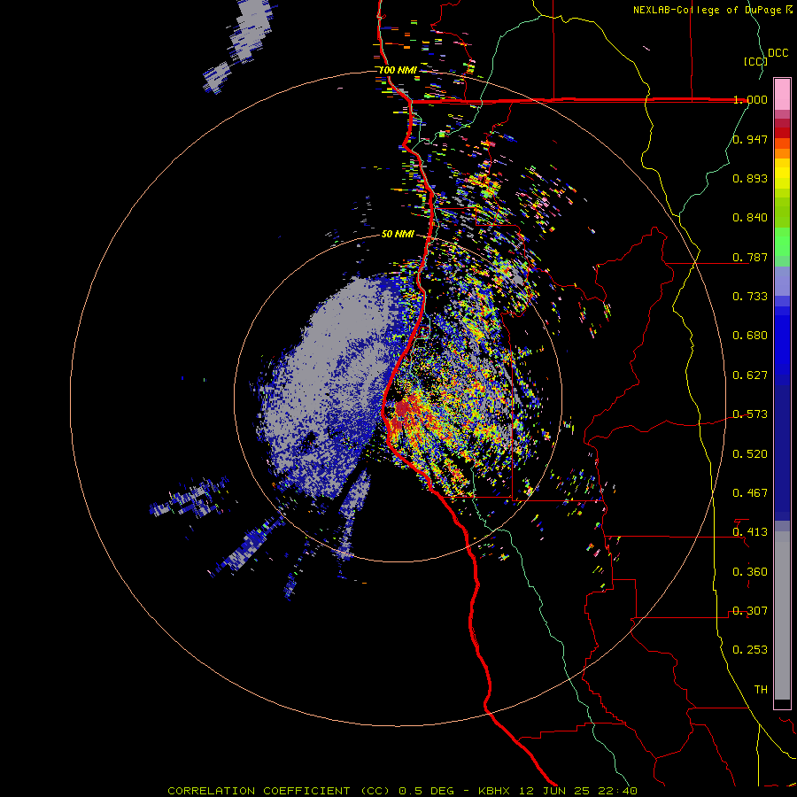
Task: Click the 0.840 legend value
Action: 750,218
